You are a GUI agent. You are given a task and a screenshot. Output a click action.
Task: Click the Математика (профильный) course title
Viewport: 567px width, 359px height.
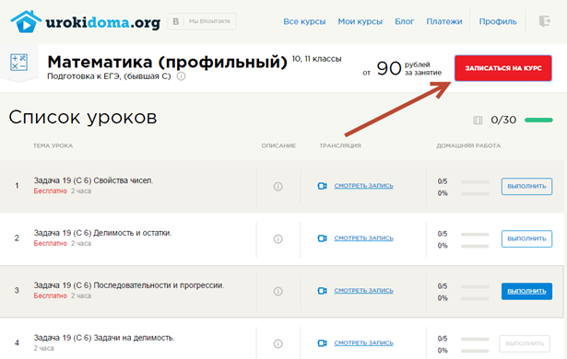[x=167, y=62]
